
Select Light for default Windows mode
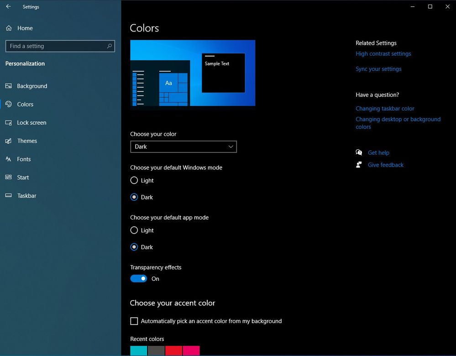coord(134,180)
